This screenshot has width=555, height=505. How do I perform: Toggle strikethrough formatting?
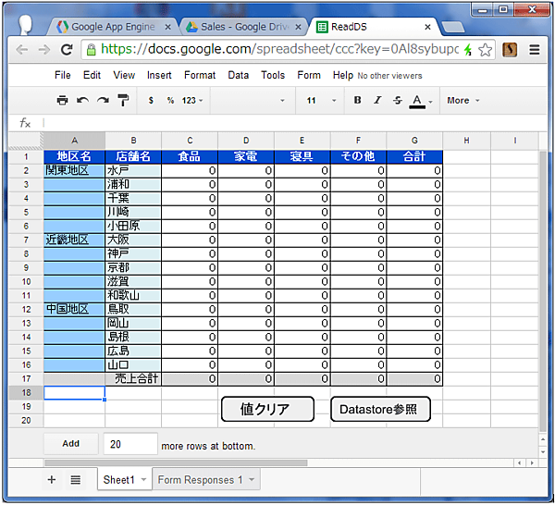(x=397, y=100)
